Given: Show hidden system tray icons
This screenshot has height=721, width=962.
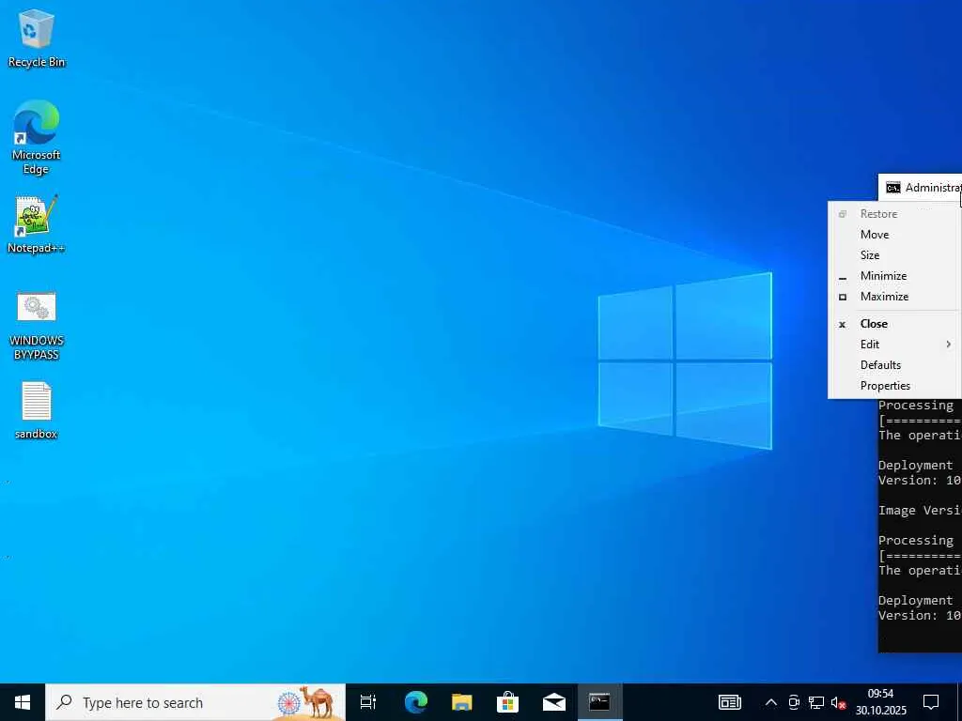Looking at the screenshot, I should (x=771, y=702).
